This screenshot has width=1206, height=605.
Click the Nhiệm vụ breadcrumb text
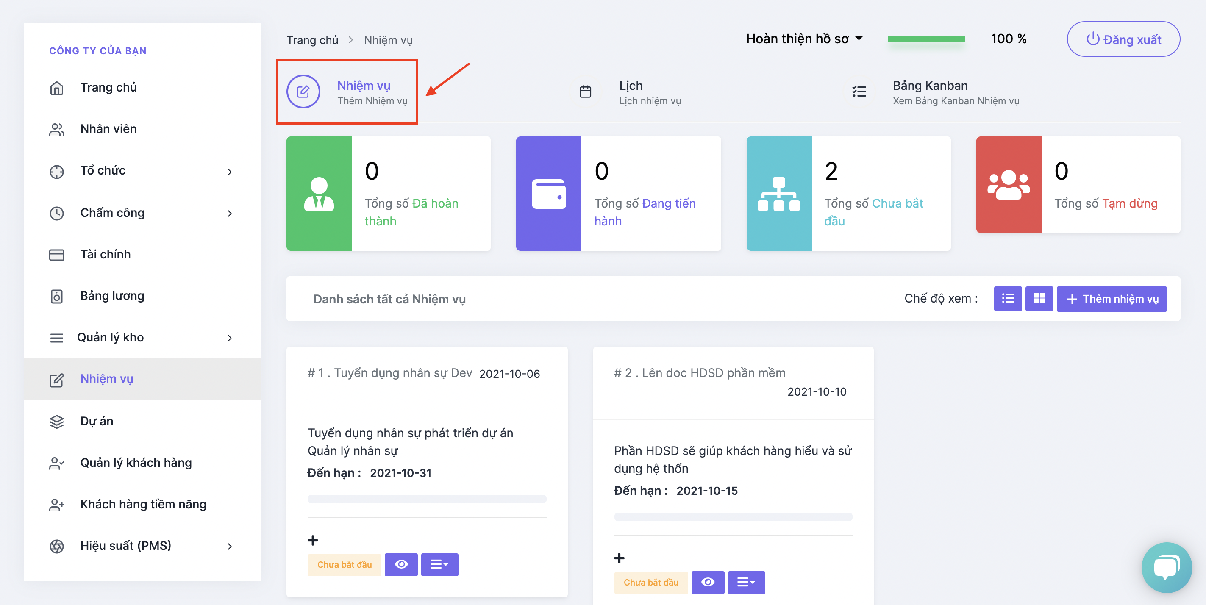pos(388,40)
